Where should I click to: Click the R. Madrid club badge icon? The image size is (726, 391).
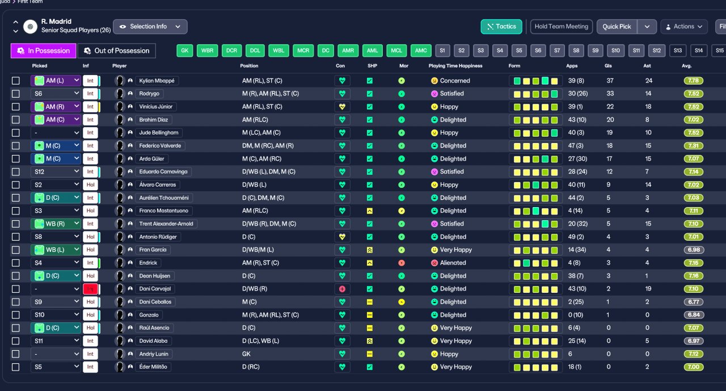point(30,26)
